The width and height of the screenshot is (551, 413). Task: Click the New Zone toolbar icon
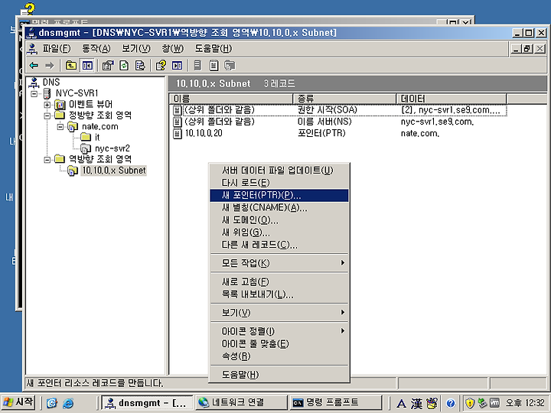click(x=230, y=65)
